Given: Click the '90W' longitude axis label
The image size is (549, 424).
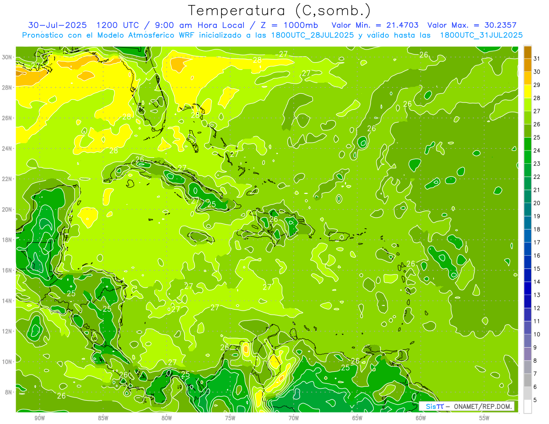Looking at the screenshot, I should click(39, 419).
